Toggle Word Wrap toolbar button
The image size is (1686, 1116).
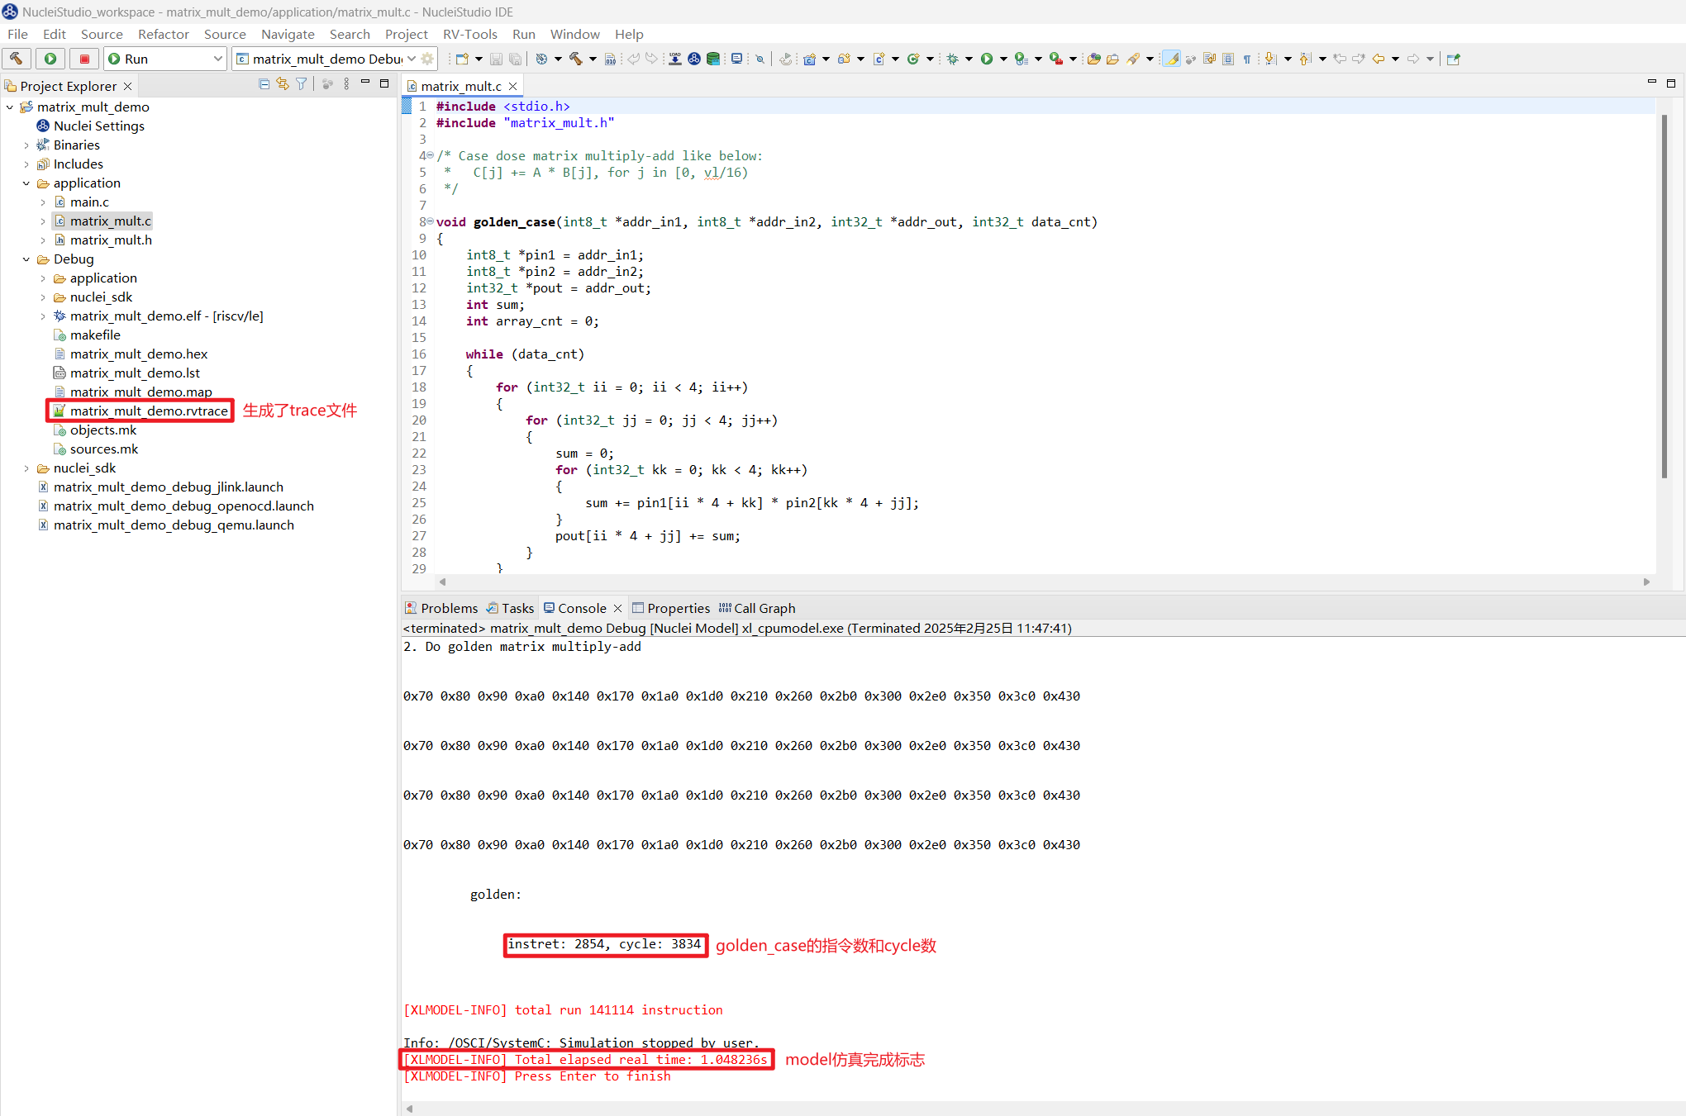point(1209,59)
